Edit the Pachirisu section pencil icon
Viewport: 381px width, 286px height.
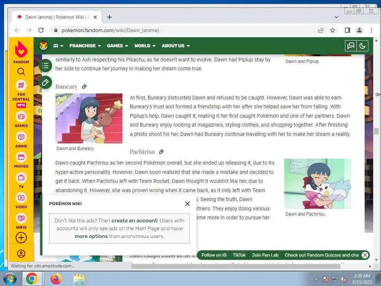[161, 152]
